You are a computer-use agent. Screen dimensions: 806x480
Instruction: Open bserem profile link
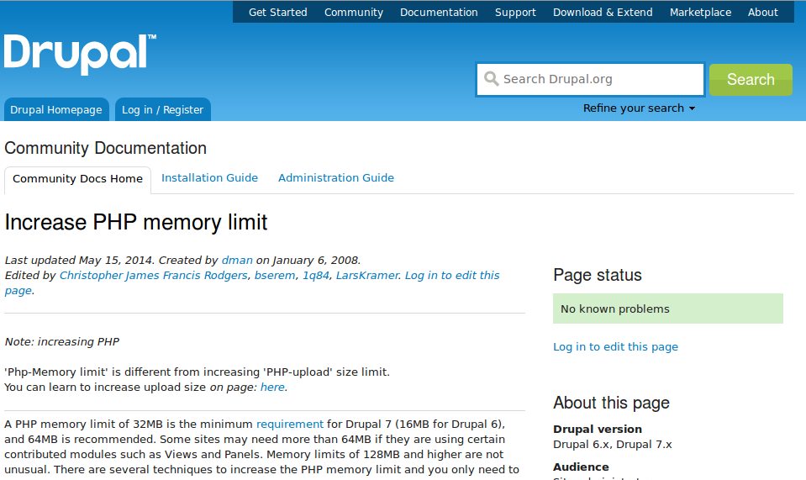[275, 276]
